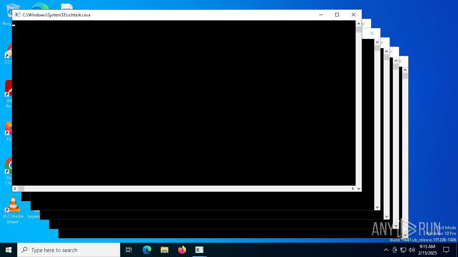Open the network status tray icon

tap(403, 250)
